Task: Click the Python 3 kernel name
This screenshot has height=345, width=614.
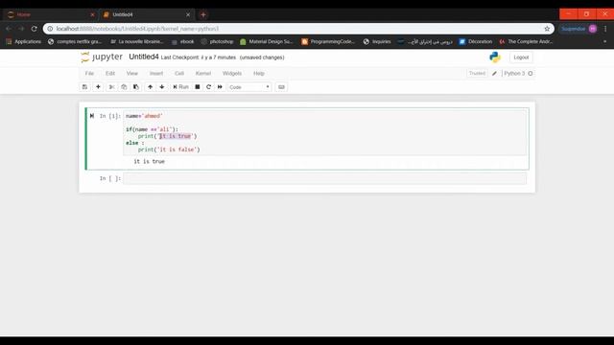Action: pyautogui.click(x=514, y=73)
